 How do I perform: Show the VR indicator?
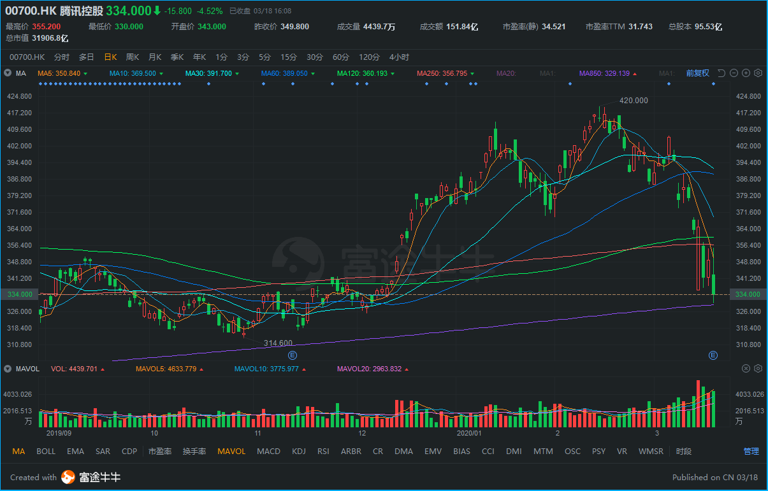tap(622, 452)
